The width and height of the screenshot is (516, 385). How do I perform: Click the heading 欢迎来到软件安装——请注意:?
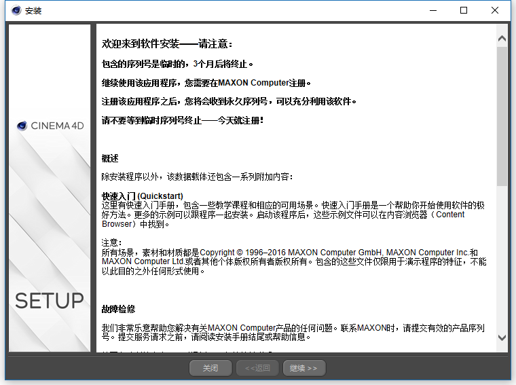pyautogui.click(x=167, y=43)
